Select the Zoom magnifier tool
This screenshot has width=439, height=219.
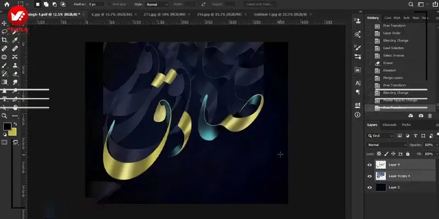4,116
